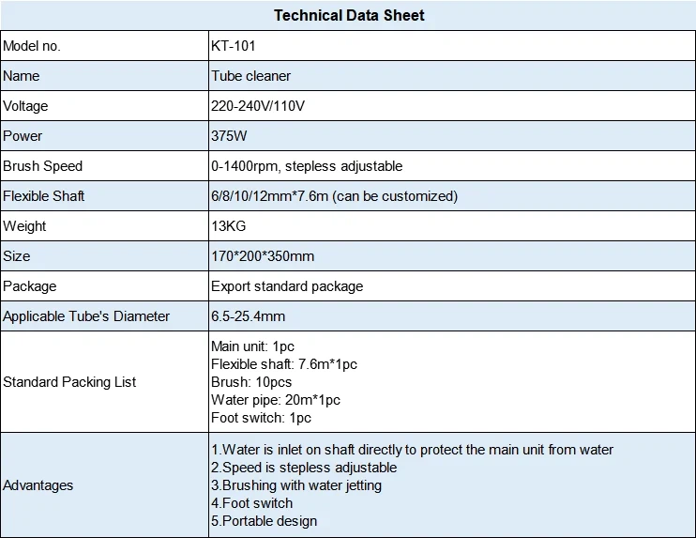696x538 pixels.
Task: Click the Technical Data Sheet title
Action: point(349,16)
